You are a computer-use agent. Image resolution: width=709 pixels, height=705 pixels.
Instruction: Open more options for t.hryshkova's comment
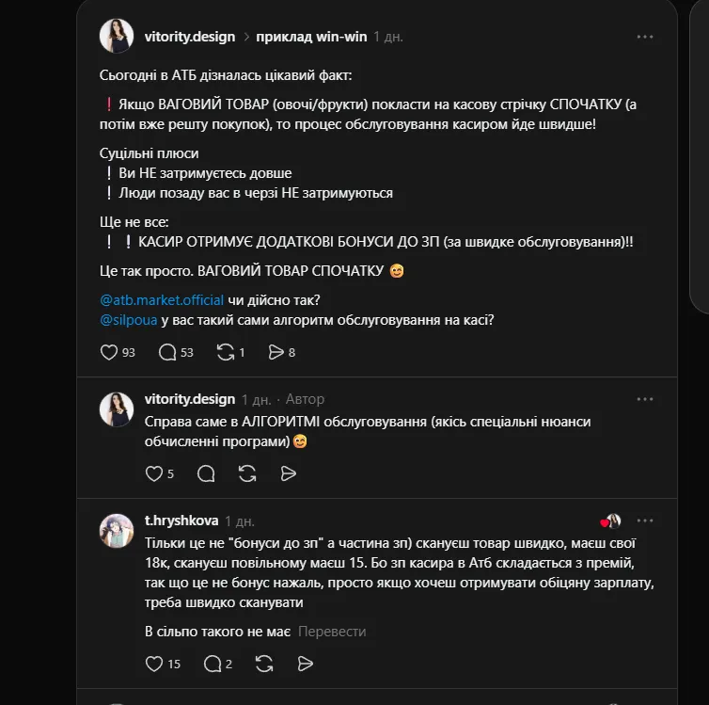644,521
